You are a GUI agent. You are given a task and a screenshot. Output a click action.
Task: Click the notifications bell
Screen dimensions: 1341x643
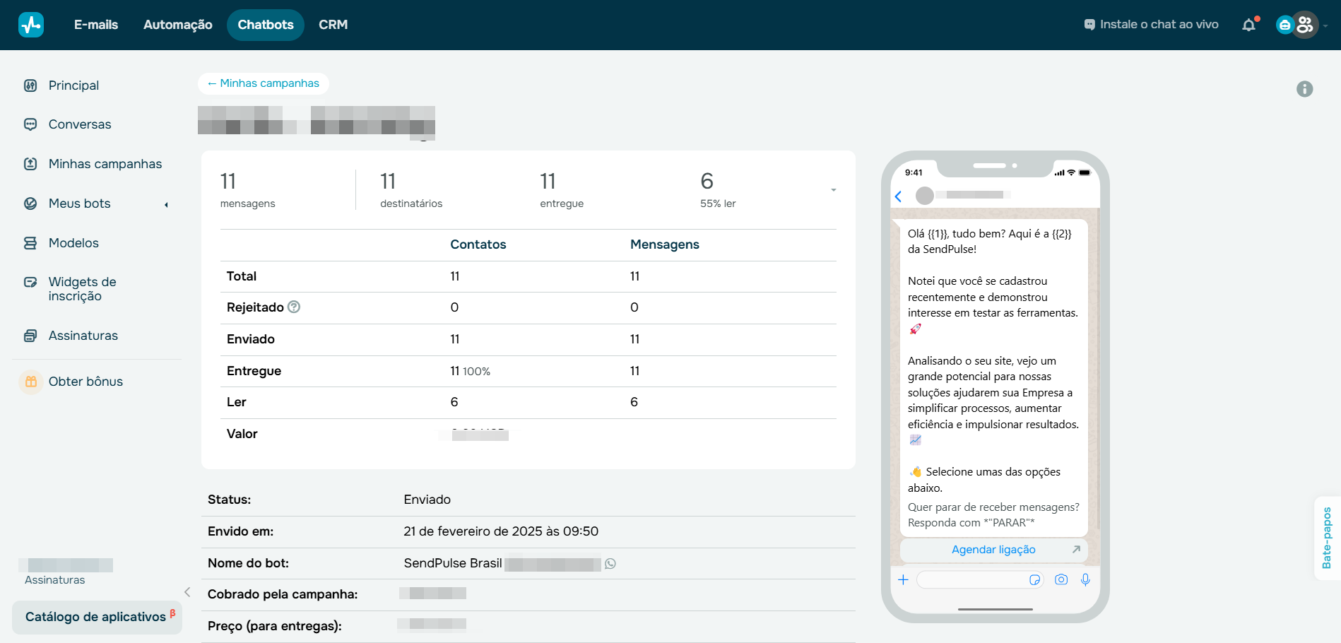tap(1250, 24)
